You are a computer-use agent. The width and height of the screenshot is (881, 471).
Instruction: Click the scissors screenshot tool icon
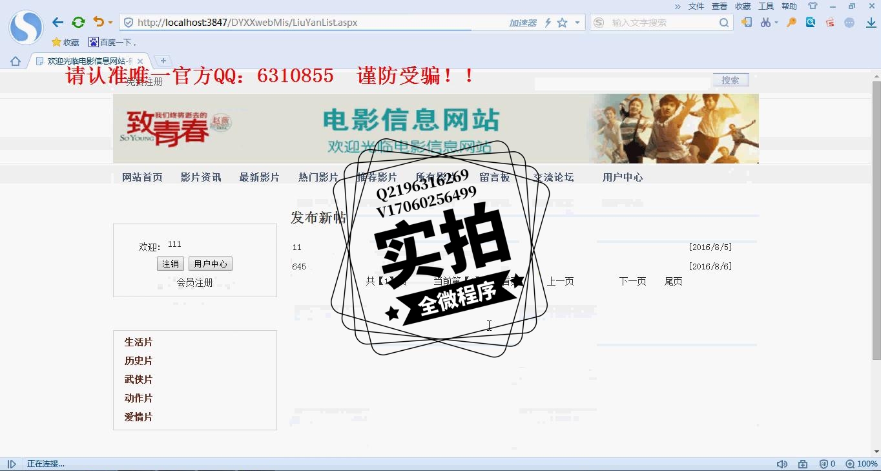coord(765,22)
